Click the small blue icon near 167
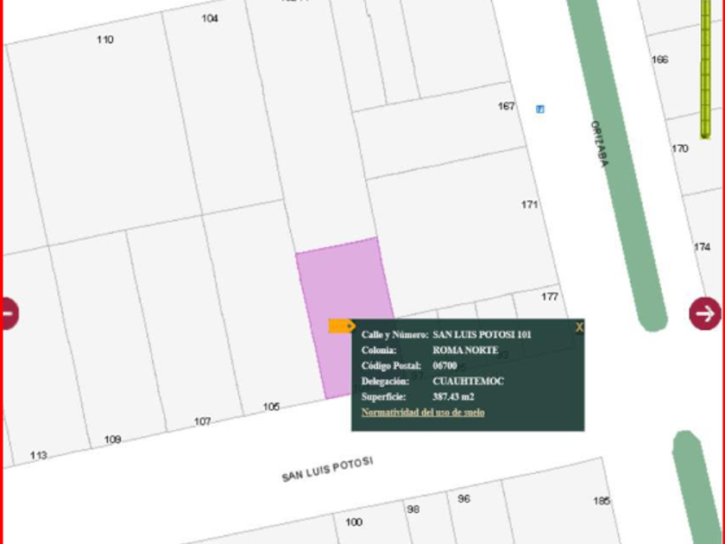The image size is (725, 544). pyautogui.click(x=540, y=109)
